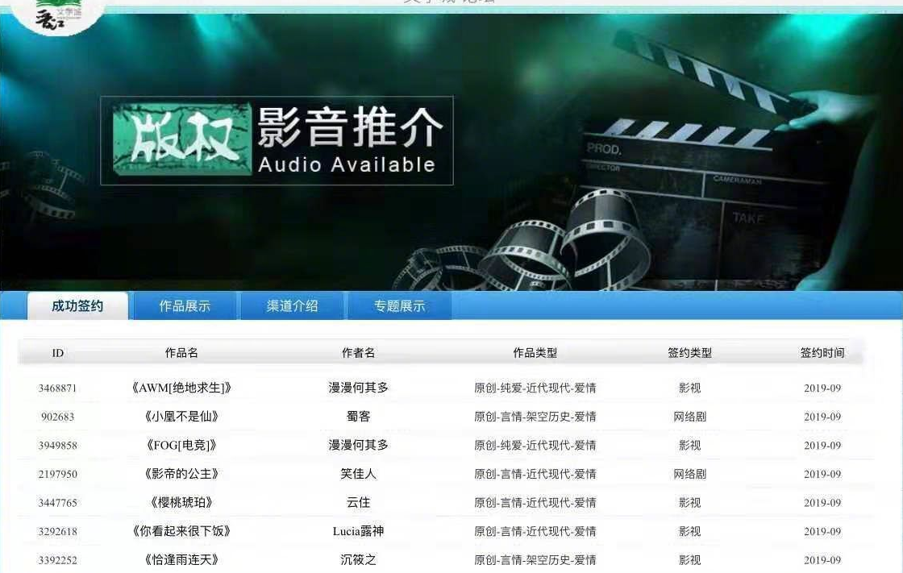
Task: Click the title 《你看起来很下饭》
Action: [x=181, y=531]
